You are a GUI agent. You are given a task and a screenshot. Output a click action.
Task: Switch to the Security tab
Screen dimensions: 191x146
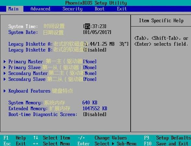(73, 9)
